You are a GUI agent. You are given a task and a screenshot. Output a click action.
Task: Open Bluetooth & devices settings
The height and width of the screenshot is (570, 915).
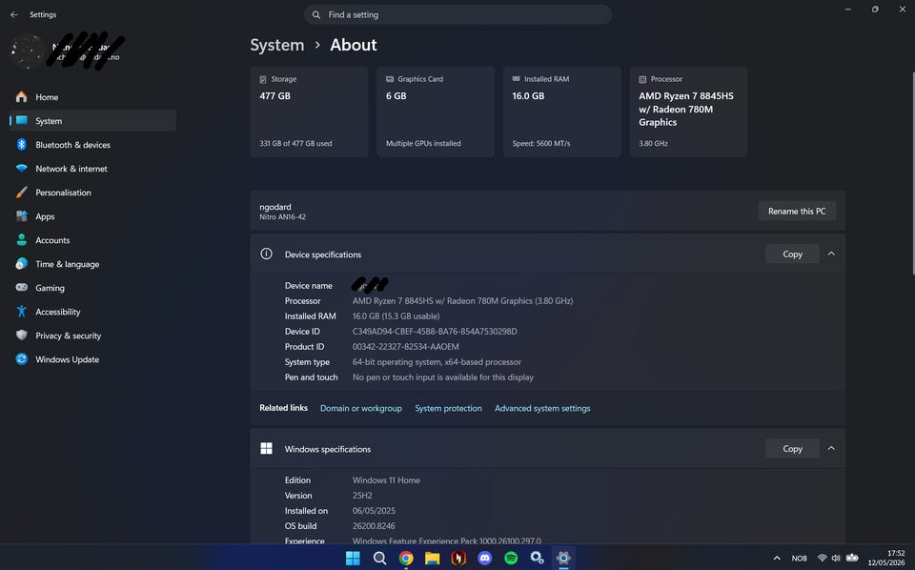click(92, 145)
